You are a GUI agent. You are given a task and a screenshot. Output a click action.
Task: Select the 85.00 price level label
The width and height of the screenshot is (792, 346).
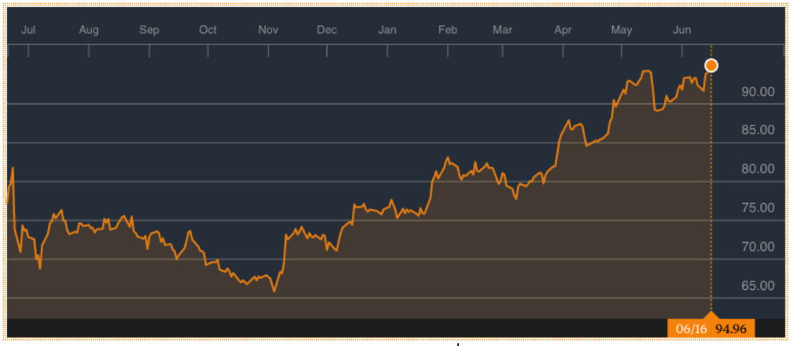pyautogui.click(x=756, y=131)
